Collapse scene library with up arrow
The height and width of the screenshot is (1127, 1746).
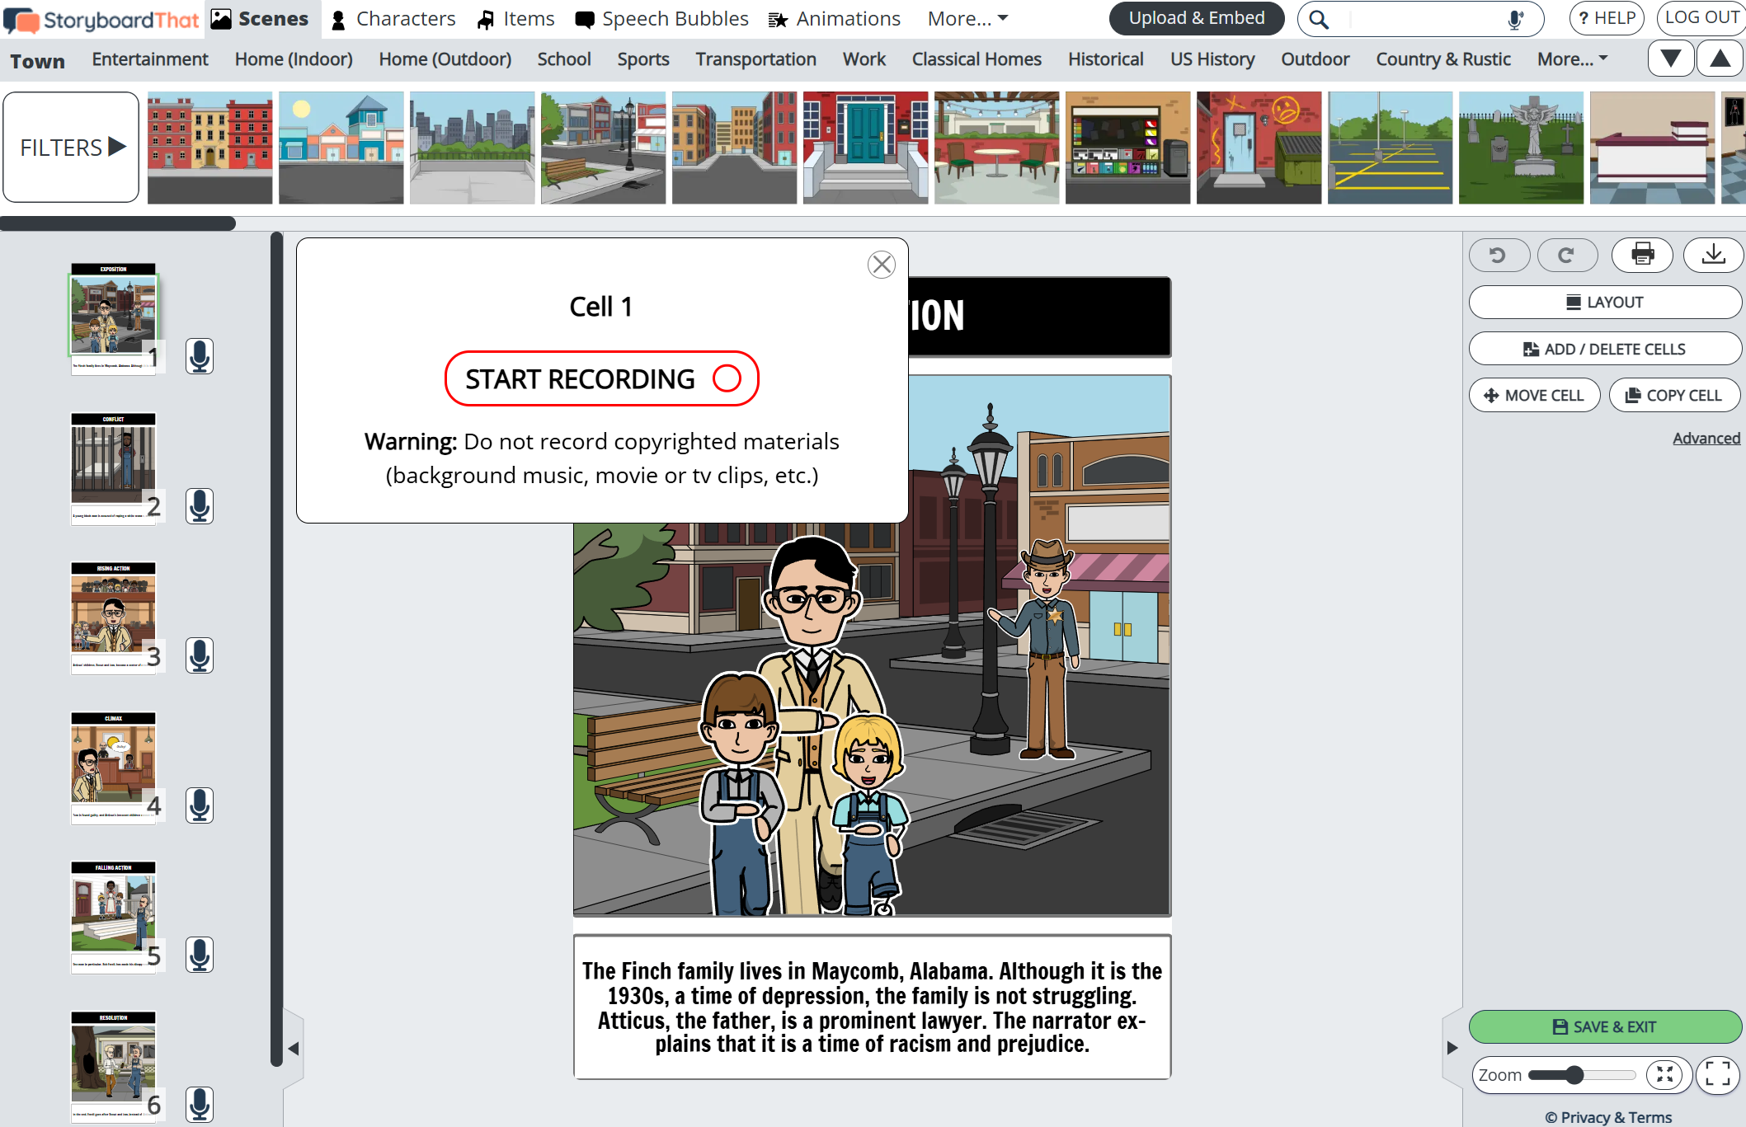[1720, 59]
